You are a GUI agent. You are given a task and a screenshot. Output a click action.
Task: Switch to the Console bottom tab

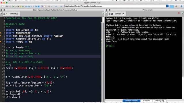pyautogui.click(x=146, y=101)
